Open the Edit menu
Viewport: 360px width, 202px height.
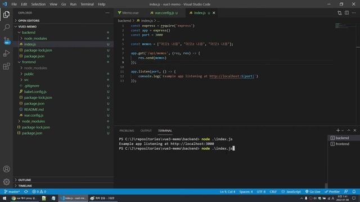[x=24, y=4]
